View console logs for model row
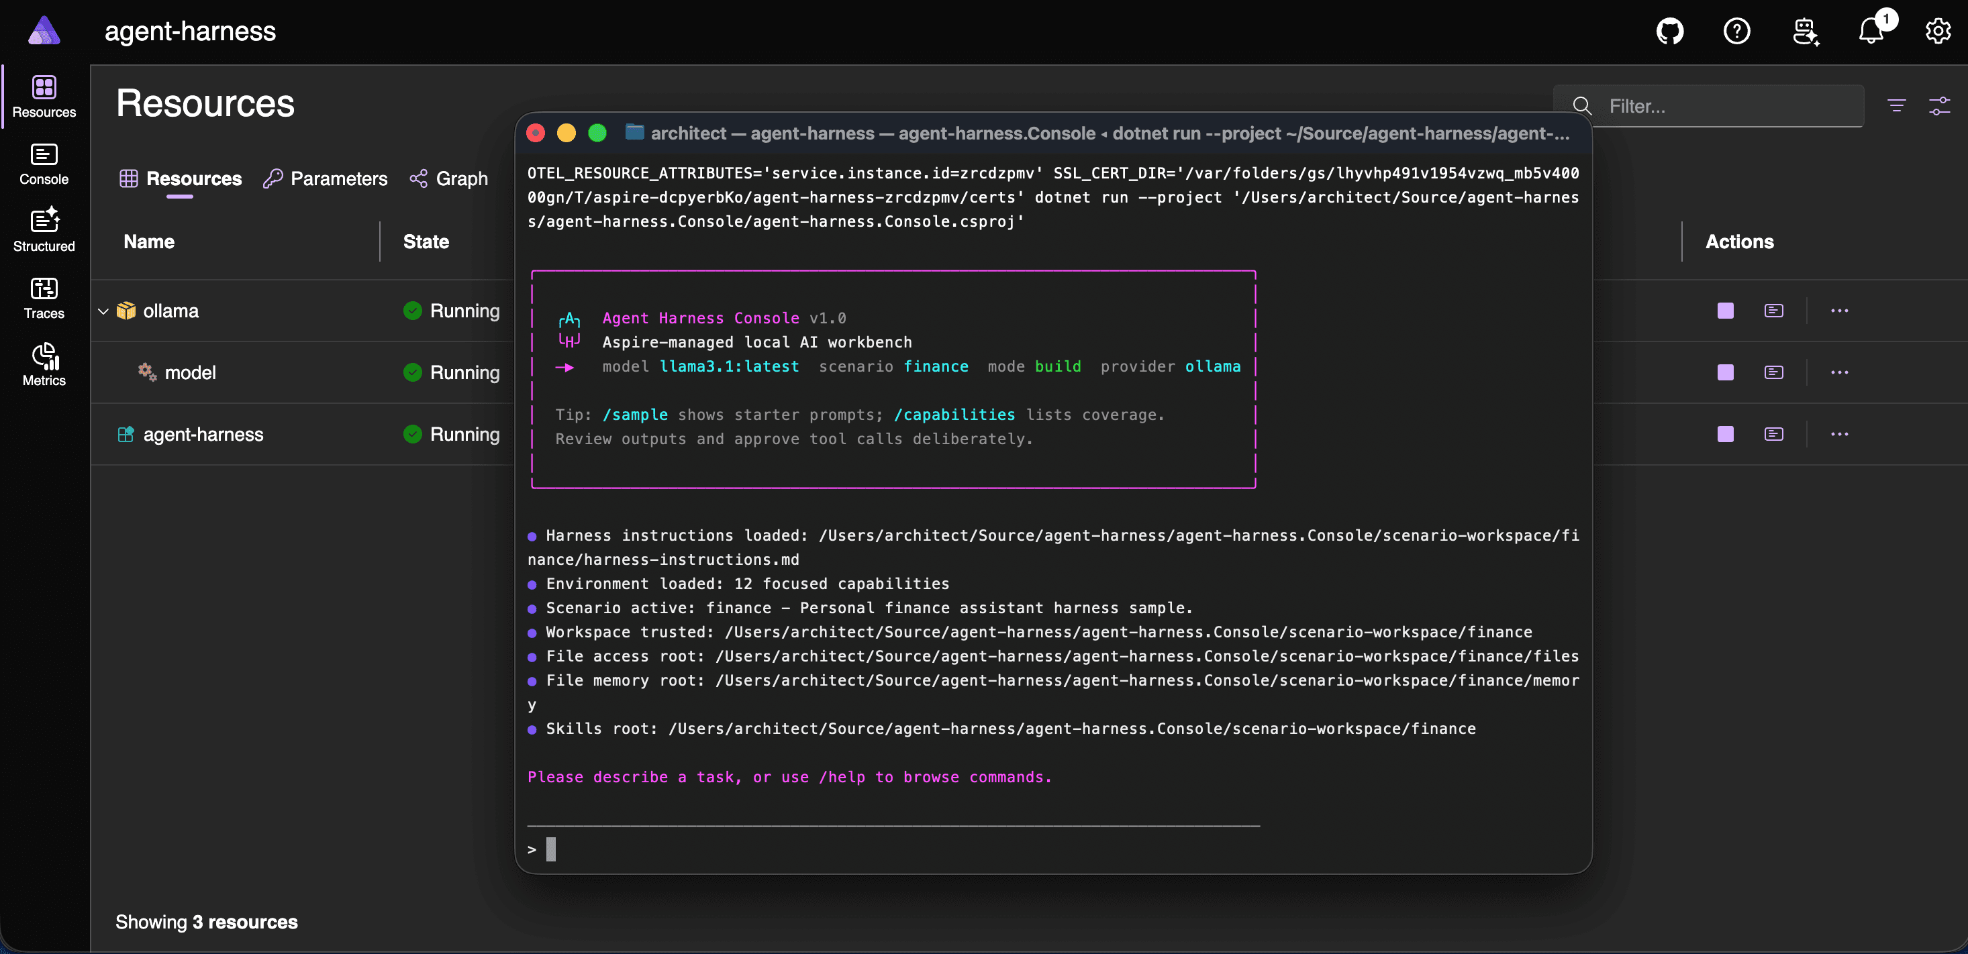This screenshot has width=1968, height=954. tap(1774, 373)
